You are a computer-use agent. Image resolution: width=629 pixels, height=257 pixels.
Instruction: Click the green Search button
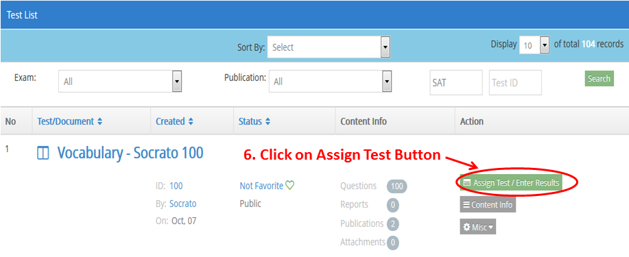(599, 79)
